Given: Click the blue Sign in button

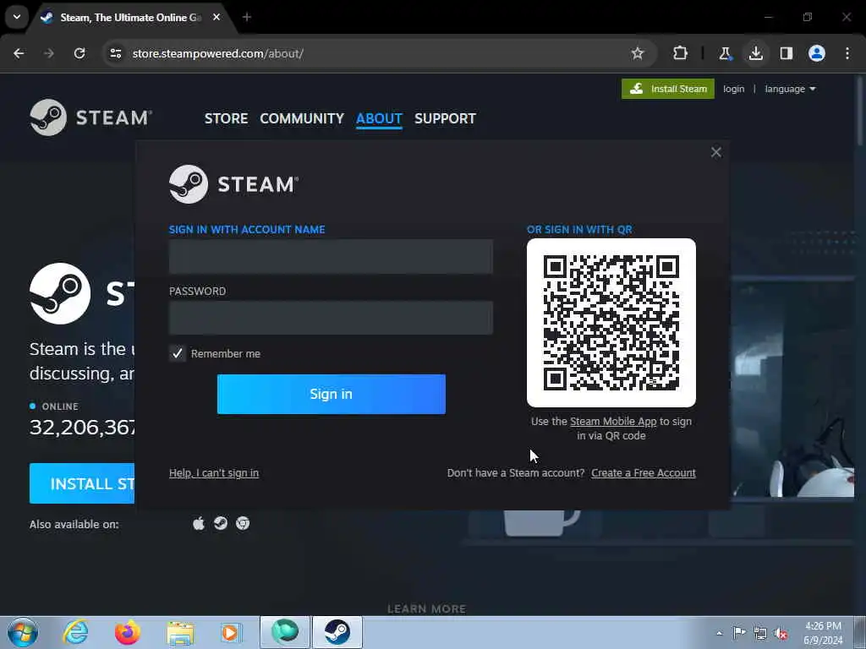Looking at the screenshot, I should 332,394.
